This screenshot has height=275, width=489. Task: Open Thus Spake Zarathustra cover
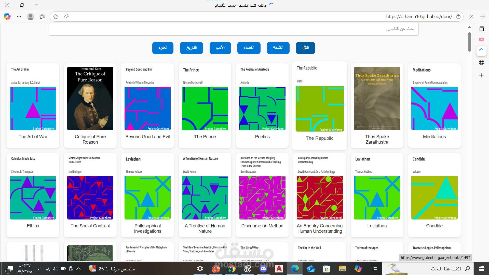click(377, 99)
